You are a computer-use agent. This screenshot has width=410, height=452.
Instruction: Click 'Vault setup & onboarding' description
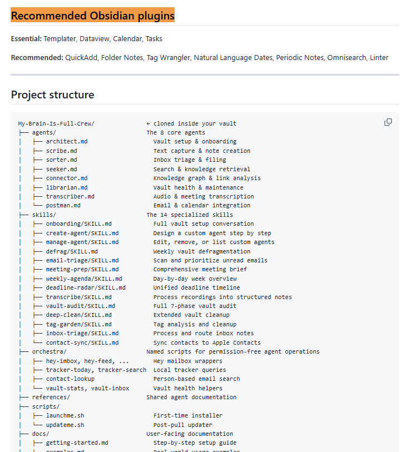[x=195, y=142]
